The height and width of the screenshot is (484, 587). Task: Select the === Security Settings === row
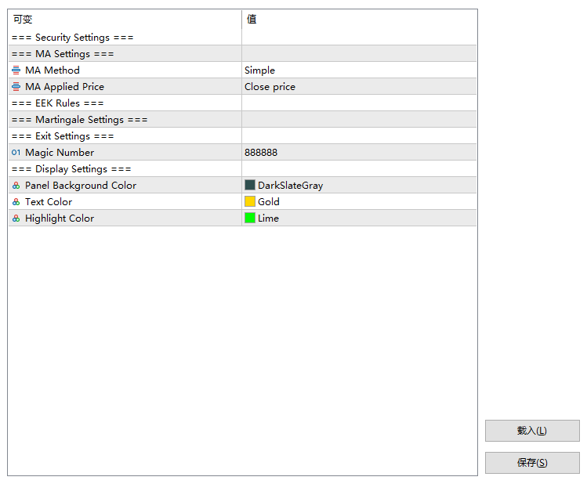(243, 37)
